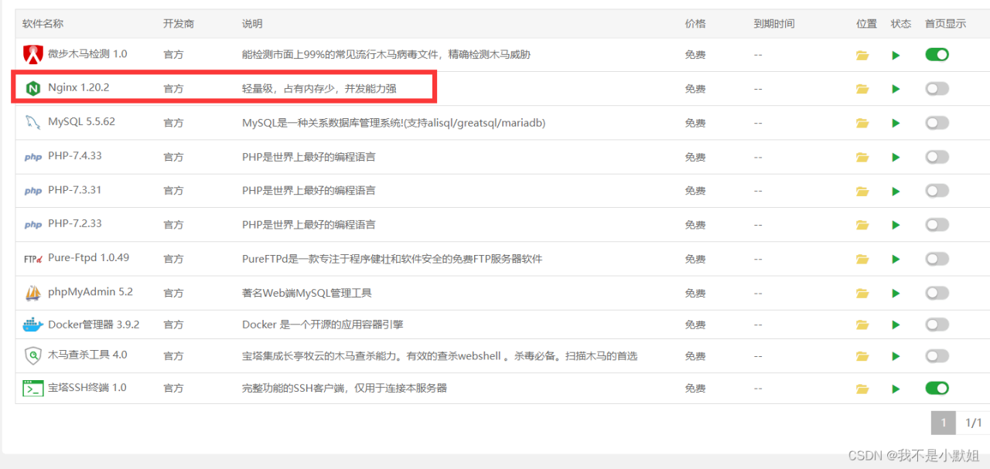This screenshot has width=990, height=469.
Task: Click the Docker 管理器 whale icon
Action: pos(32,325)
